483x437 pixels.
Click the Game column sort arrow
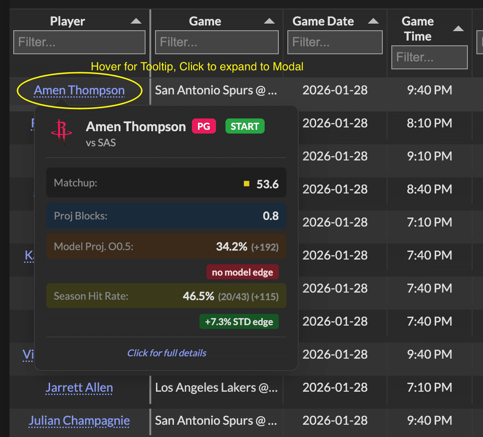[269, 21]
